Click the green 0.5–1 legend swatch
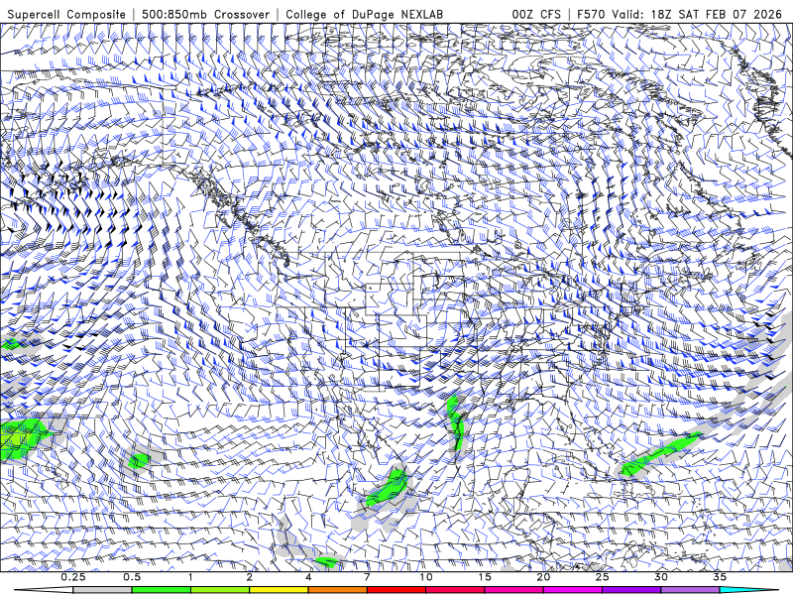The height and width of the screenshot is (595, 793). 161,590
